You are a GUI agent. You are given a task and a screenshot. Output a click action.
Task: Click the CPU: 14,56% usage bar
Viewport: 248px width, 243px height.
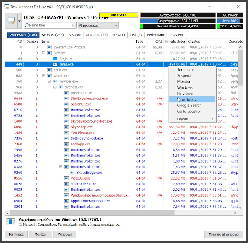230,26
